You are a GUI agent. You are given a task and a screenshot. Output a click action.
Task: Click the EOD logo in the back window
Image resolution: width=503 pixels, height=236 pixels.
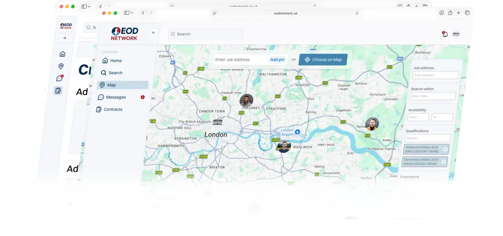(x=66, y=26)
